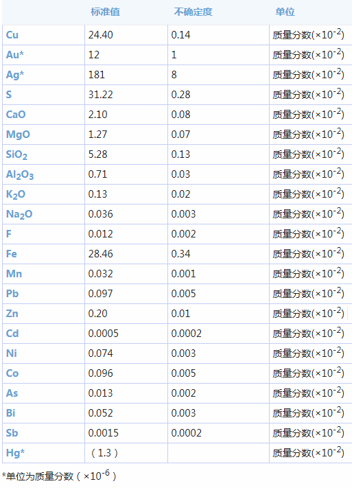The image size is (352, 488).
Task: Click the footnote about ×10⁻⁶ units
Action: [59, 476]
